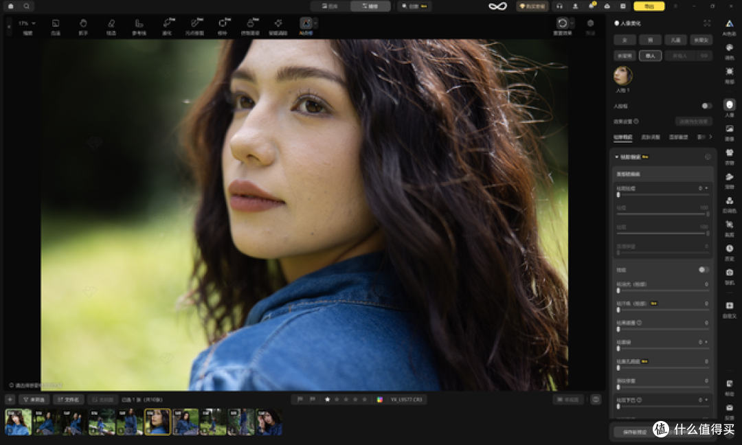The image size is (742, 445).
Task: Expand the 人像美化 panel fullscreen icon
Action: tap(707, 23)
